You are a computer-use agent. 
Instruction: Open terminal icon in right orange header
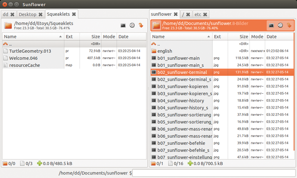tap(271, 26)
